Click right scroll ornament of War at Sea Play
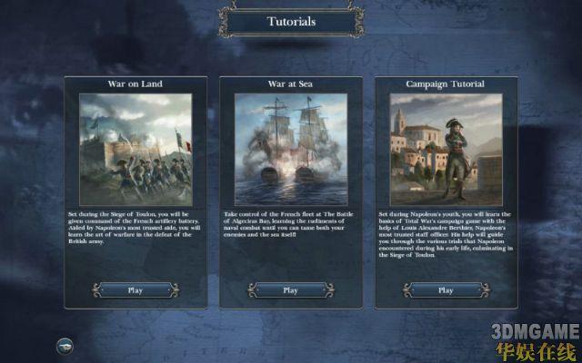Viewport: 582px width, 363px height. point(329,290)
